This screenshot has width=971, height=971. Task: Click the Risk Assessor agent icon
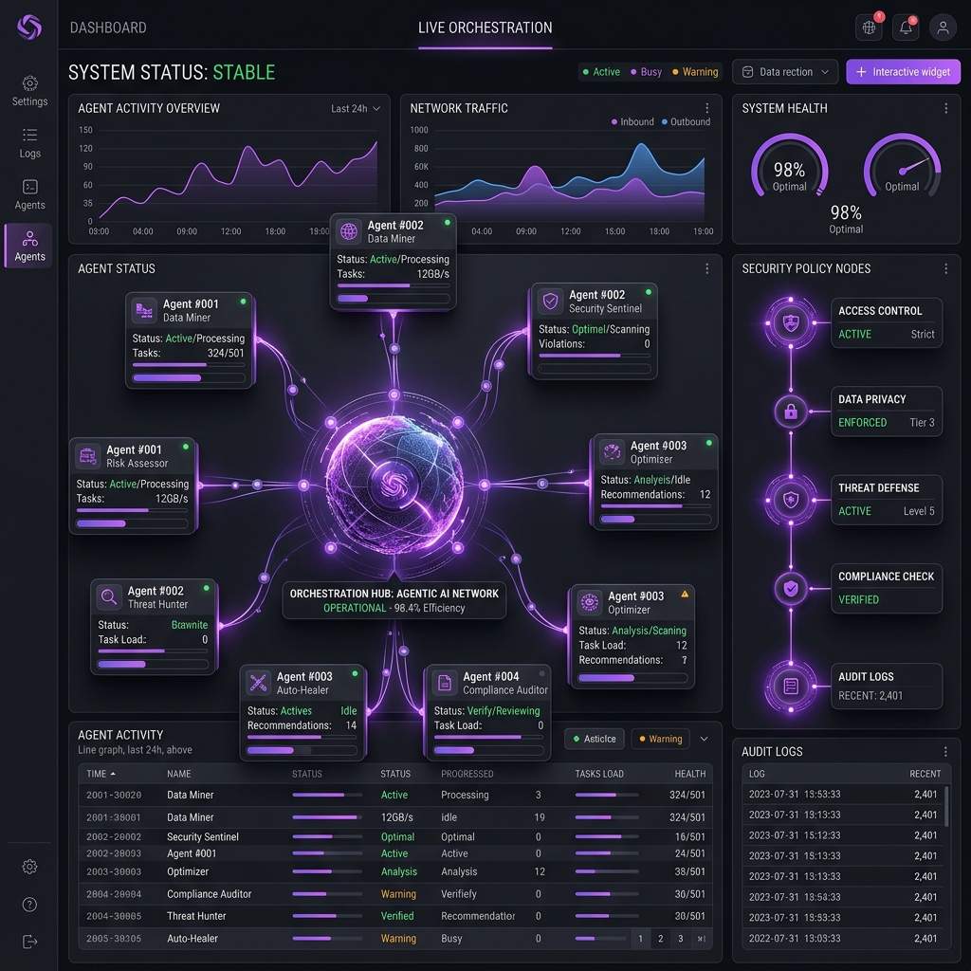[x=87, y=456]
